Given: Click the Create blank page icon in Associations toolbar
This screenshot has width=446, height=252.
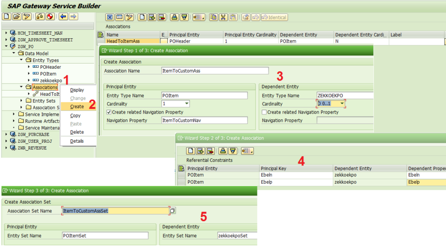Looking at the screenshot, I should coord(142,17).
